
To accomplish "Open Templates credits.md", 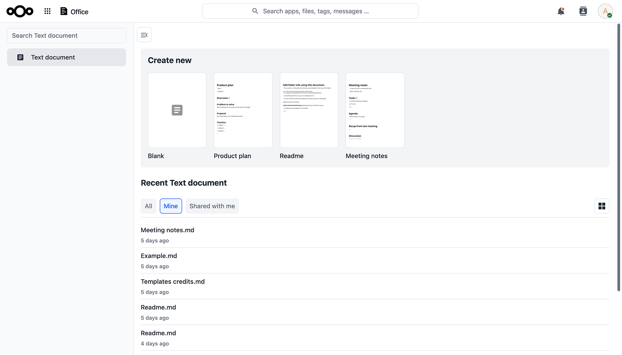I will (x=375, y=286).
